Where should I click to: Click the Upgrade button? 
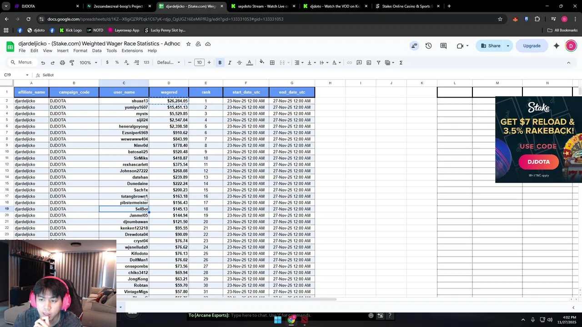coord(532,46)
